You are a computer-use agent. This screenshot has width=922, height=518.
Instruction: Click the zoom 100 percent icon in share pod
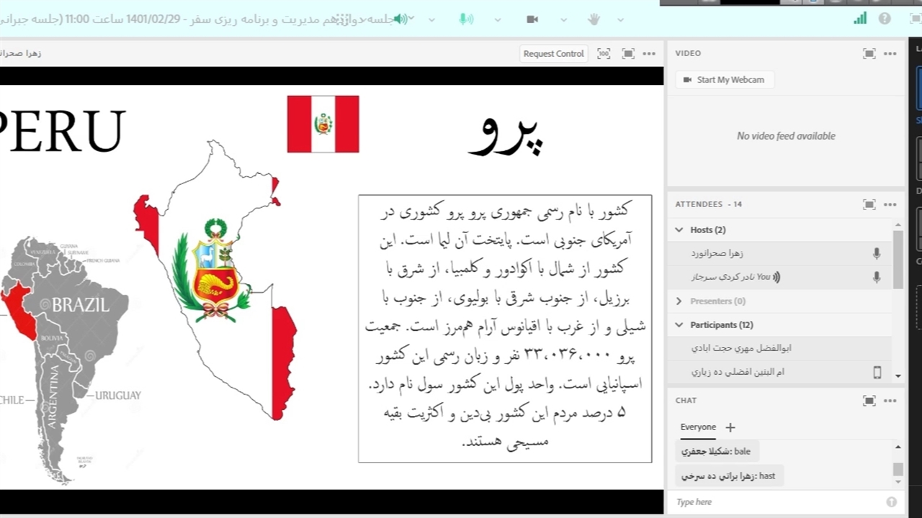pyautogui.click(x=604, y=53)
